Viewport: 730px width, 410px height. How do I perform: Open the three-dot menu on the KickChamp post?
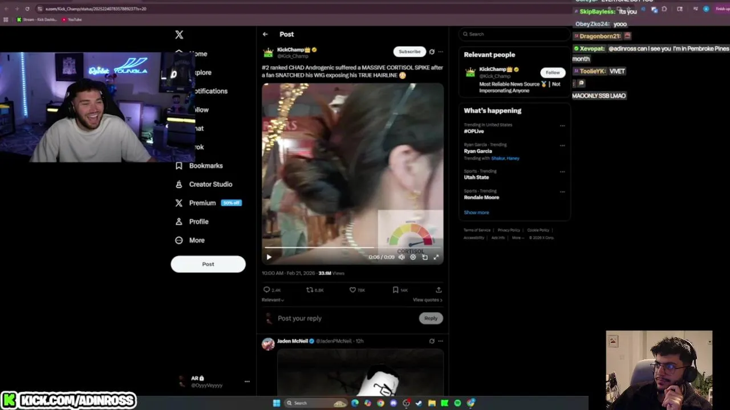[x=440, y=52]
